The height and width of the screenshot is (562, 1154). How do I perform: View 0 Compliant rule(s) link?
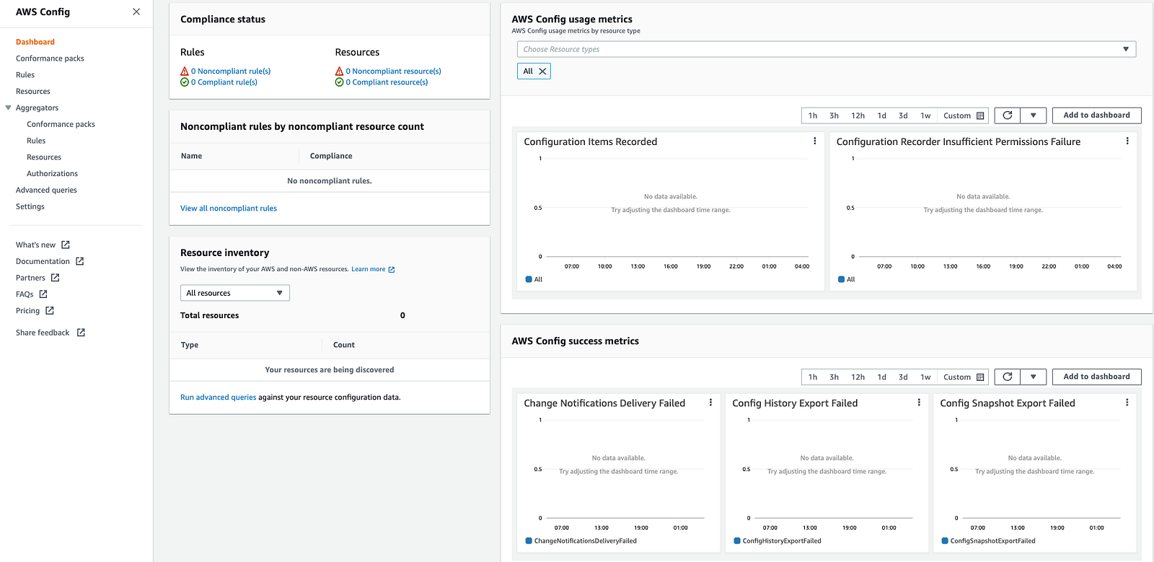tap(224, 82)
